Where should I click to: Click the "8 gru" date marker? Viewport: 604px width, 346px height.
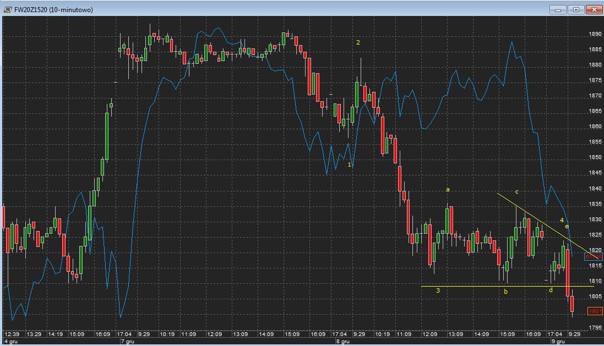pyautogui.click(x=342, y=341)
